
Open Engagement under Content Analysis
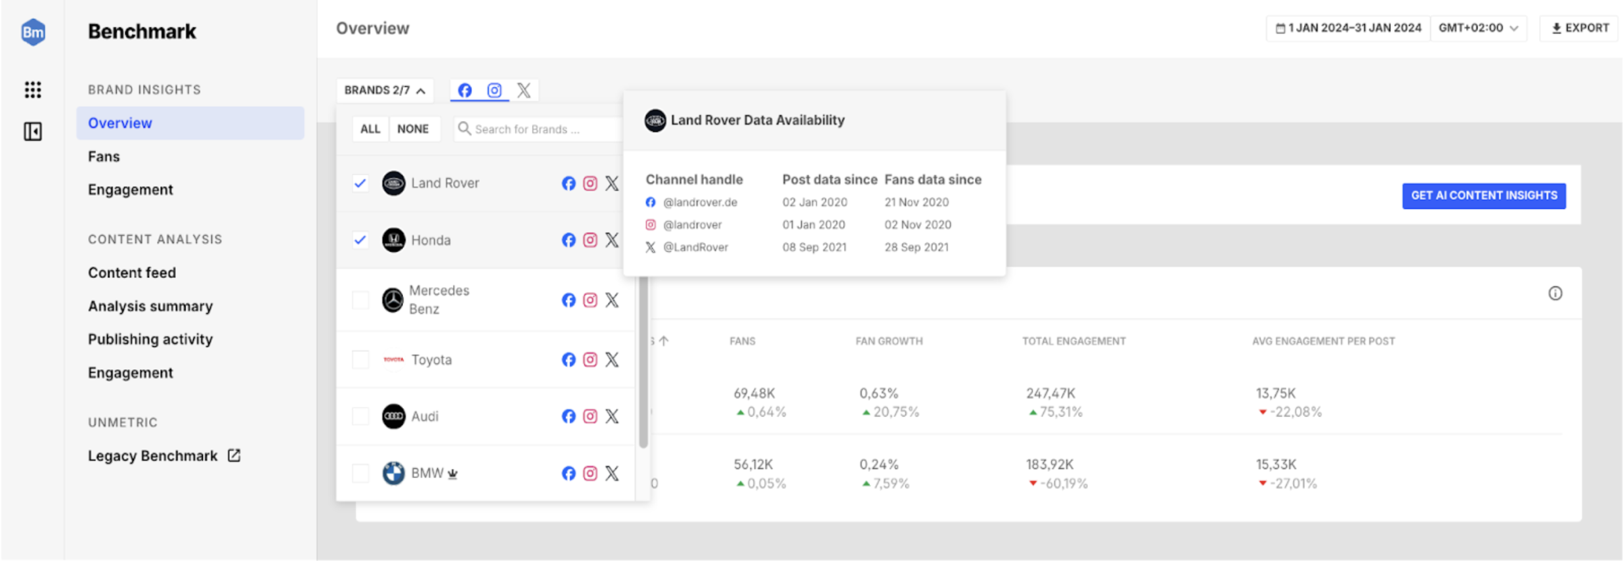click(x=131, y=373)
